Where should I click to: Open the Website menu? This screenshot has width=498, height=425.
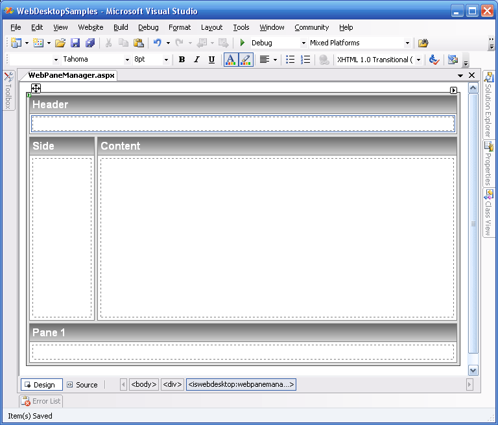click(90, 27)
